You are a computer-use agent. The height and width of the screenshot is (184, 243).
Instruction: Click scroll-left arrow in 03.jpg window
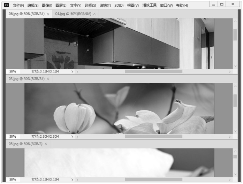(x=77, y=137)
